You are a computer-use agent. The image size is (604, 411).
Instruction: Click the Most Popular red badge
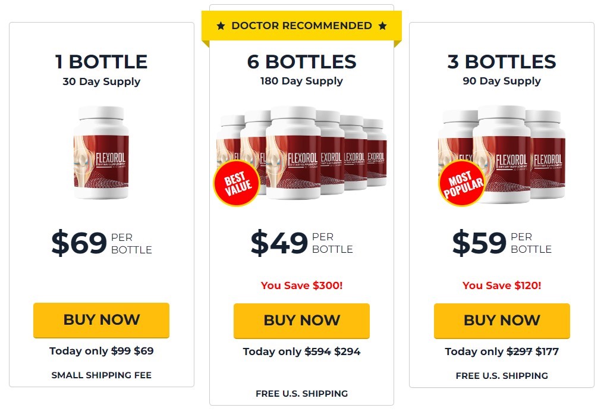point(463,183)
